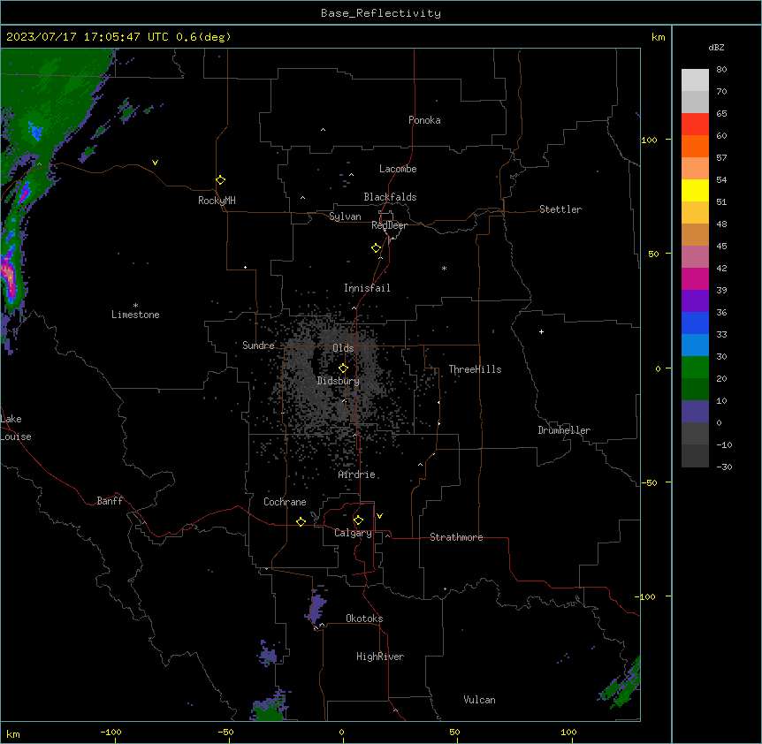Select the yellow diamond marker below Cochrane
This screenshot has width=762, height=744.
301,521
